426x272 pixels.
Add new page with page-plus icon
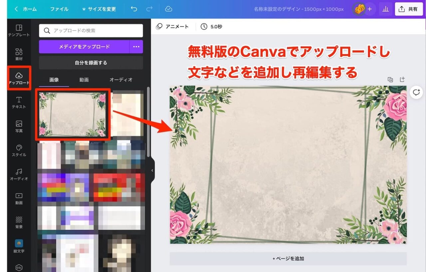pyautogui.click(x=402, y=79)
